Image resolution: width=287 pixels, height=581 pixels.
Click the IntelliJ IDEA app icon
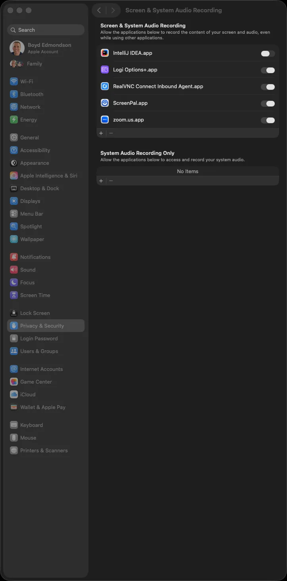[x=105, y=53]
